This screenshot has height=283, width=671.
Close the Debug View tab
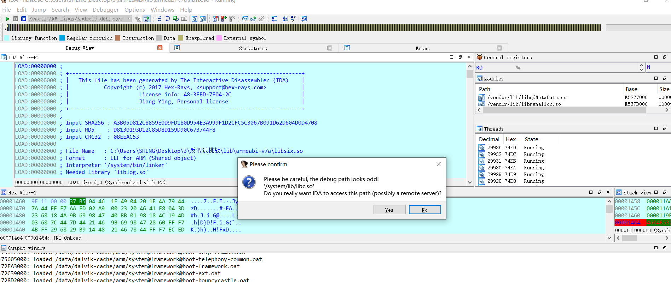[160, 48]
